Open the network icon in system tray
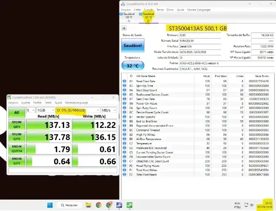 pyautogui.click(x=246, y=205)
